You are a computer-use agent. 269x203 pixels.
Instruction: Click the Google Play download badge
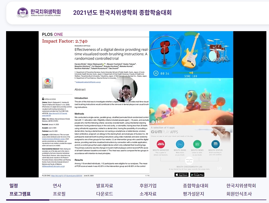pos(197,174)
